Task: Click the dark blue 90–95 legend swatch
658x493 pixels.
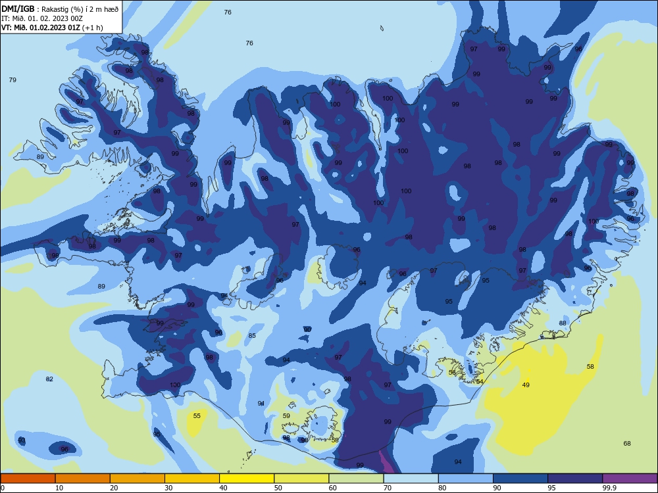Action: click(520, 479)
